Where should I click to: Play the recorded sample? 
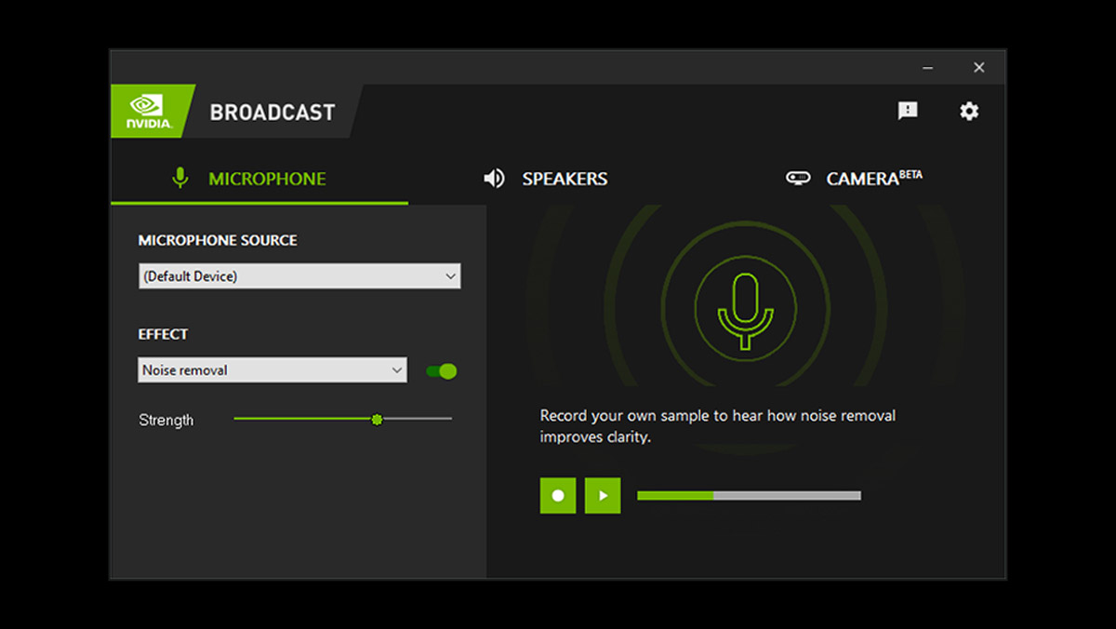click(x=603, y=496)
